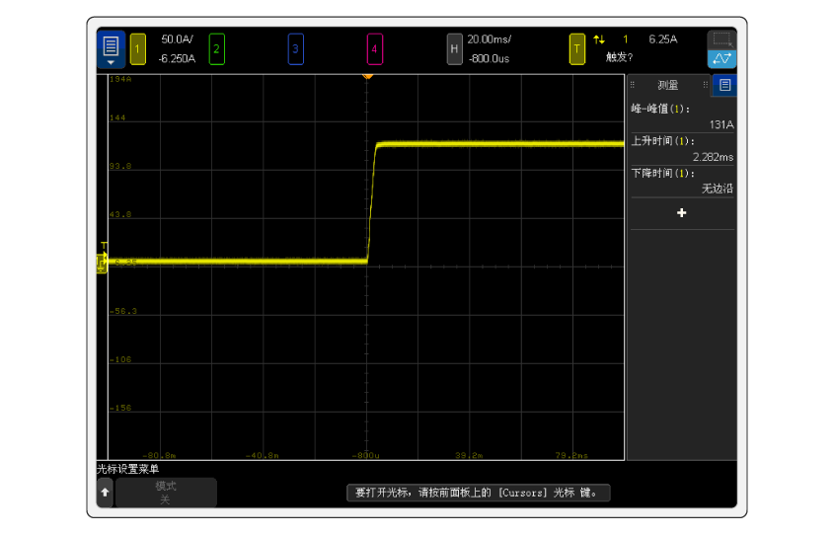834x535 pixels.
Task: Select 峰-峰值 peak-to-peak measurement
Action: 681,116
